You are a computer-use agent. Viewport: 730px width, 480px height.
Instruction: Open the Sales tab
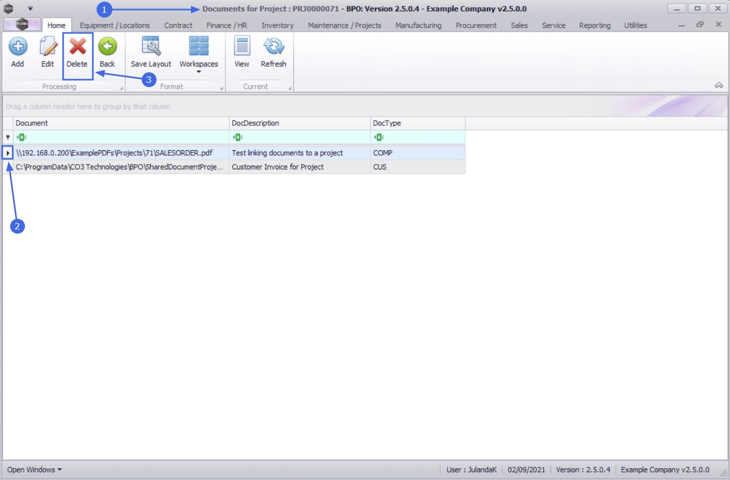[x=519, y=25]
